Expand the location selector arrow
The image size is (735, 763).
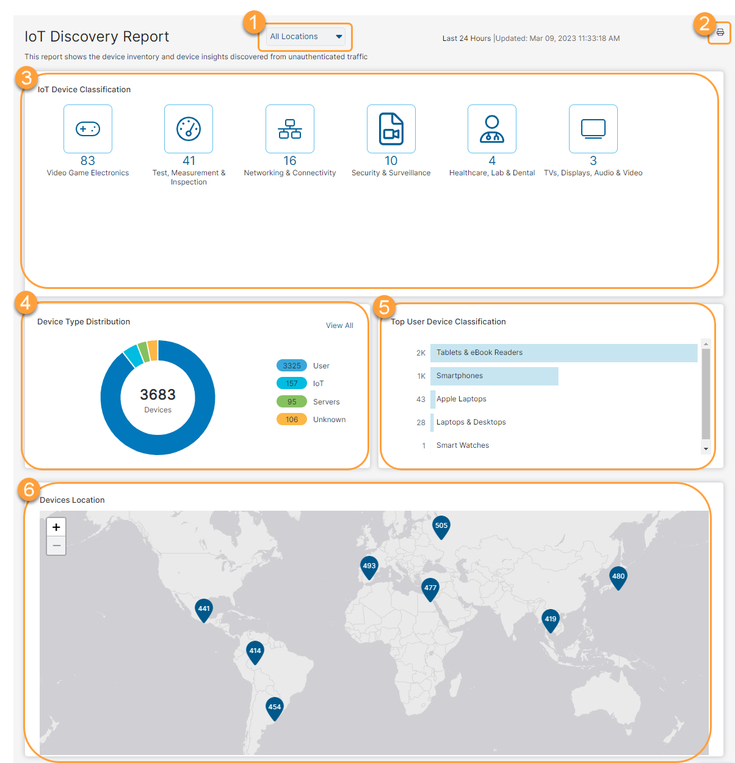(x=339, y=37)
